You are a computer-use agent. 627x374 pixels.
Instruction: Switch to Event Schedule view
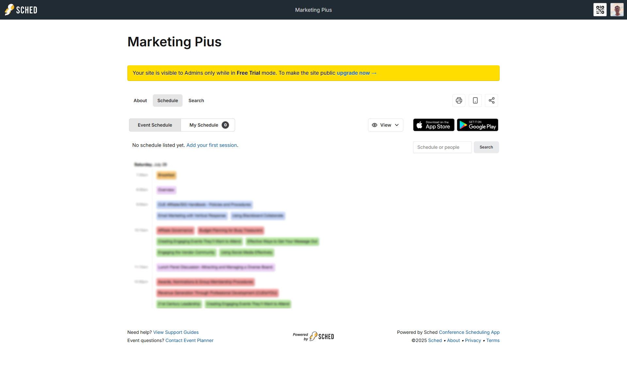pyautogui.click(x=155, y=125)
